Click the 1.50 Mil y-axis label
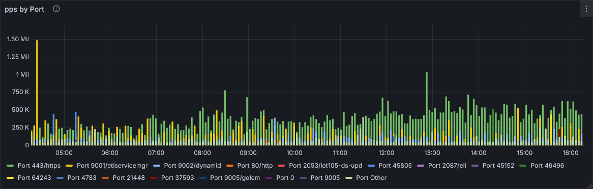Screen dimensions: 593x189 17,39
